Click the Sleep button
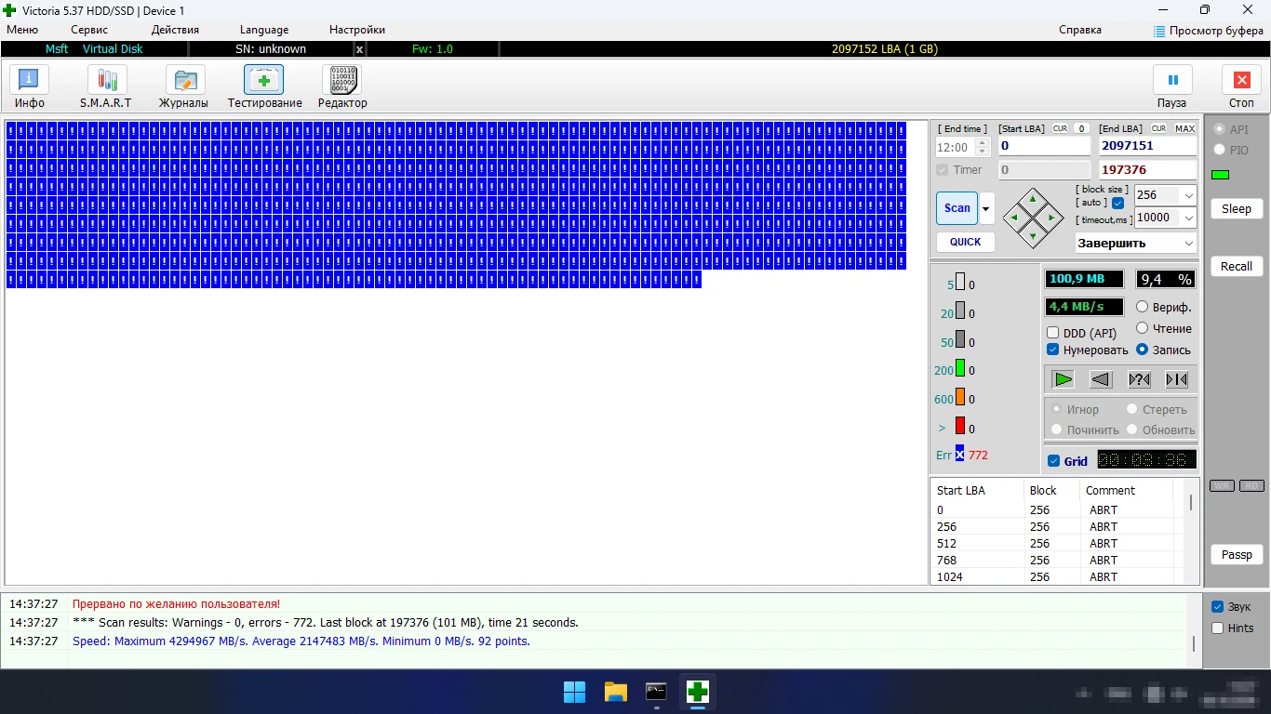 click(1237, 209)
